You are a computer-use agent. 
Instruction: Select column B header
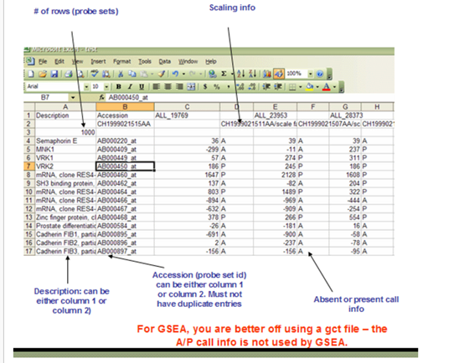point(125,107)
